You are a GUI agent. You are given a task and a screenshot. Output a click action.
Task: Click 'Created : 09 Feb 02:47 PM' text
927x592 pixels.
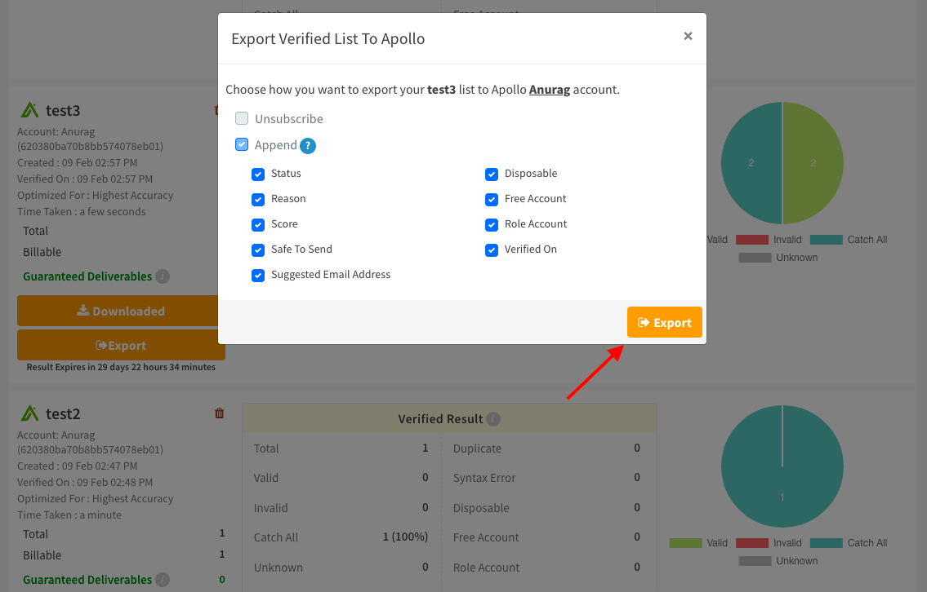tap(77, 466)
